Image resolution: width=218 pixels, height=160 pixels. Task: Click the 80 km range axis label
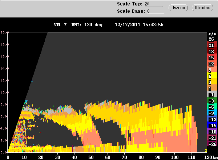(141, 157)
